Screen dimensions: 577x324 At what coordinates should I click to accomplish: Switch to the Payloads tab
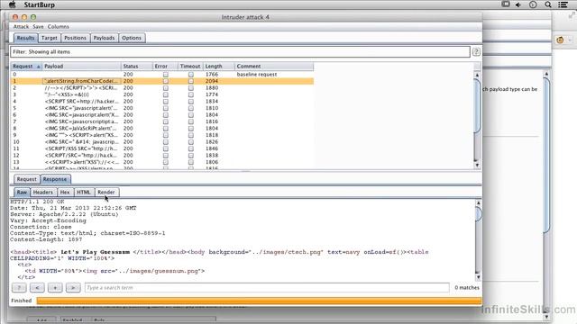point(105,38)
